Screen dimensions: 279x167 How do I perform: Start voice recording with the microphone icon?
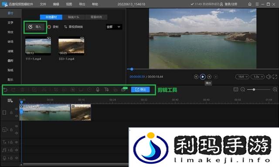[x=98, y=90]
